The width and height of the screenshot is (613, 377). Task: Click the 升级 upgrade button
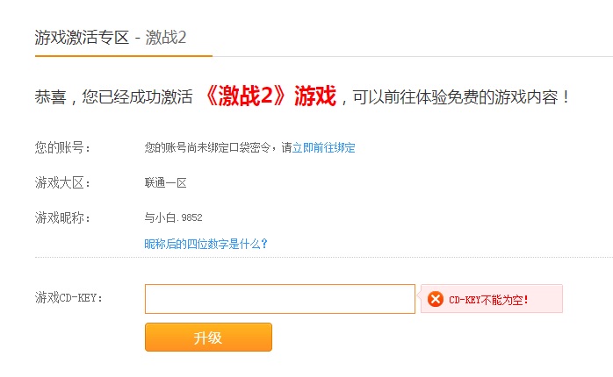(x=208, y=338)
